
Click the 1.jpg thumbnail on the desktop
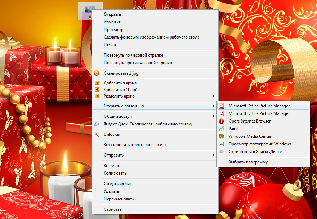[x=89, y=10]
